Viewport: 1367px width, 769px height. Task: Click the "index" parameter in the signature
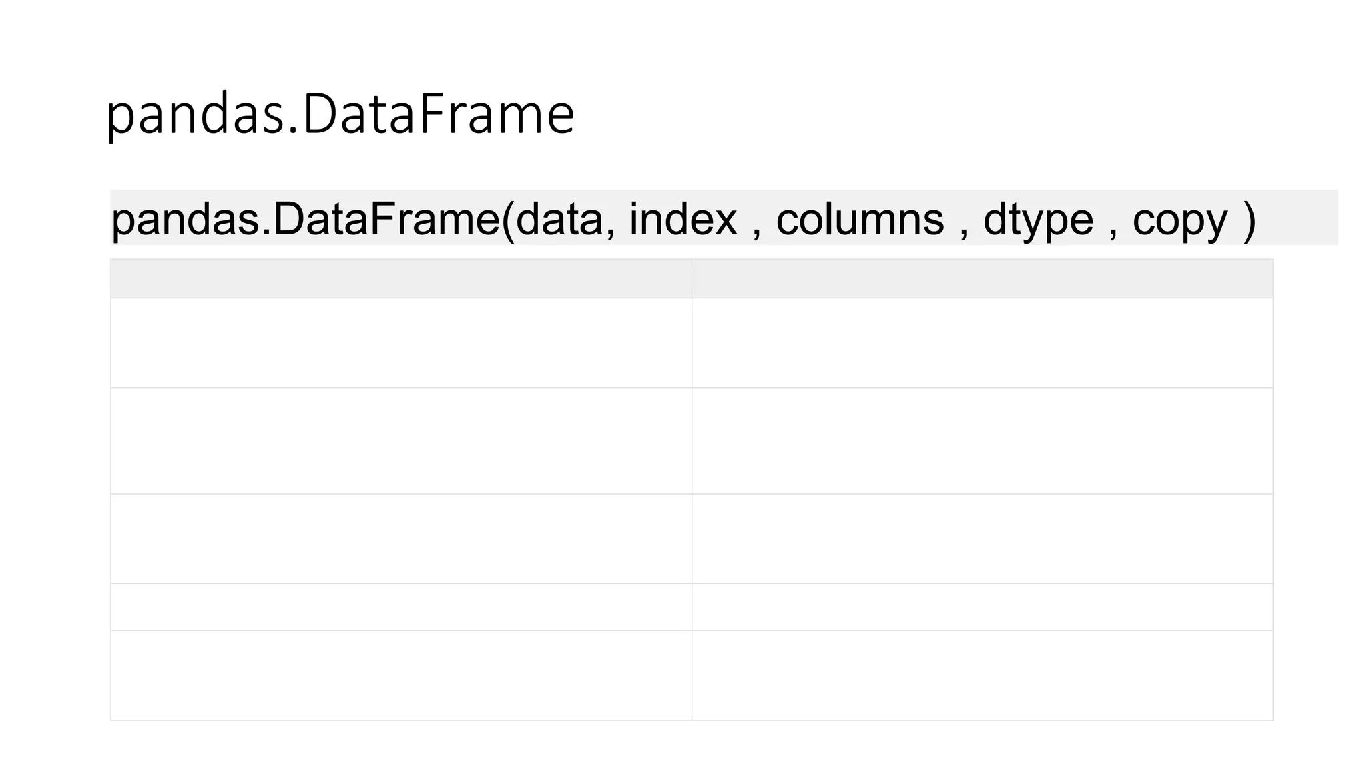pyautogui.click(x=683, y=219)
